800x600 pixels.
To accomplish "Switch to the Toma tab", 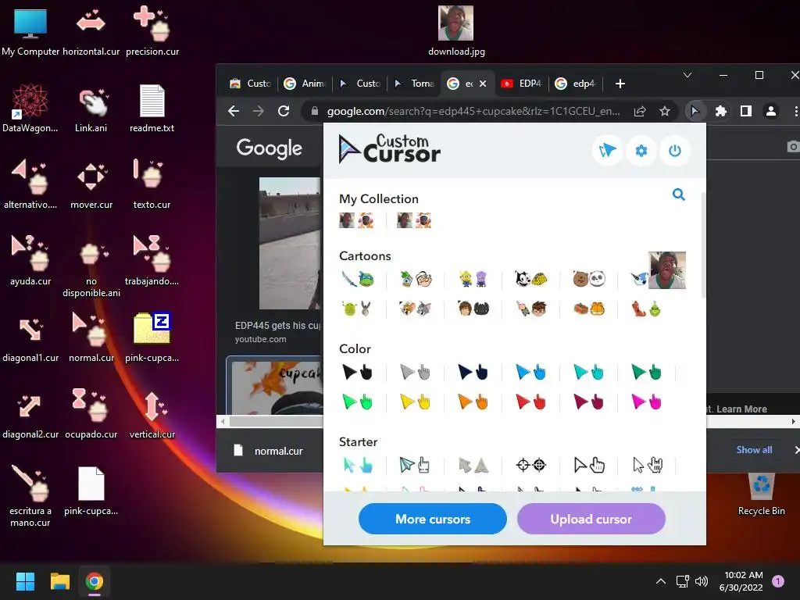I will pyautogui.click(x=414, y=84).
